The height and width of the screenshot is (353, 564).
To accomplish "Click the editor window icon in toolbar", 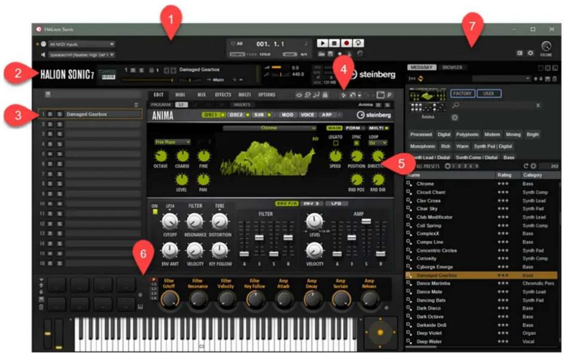I will pos(381,96).
